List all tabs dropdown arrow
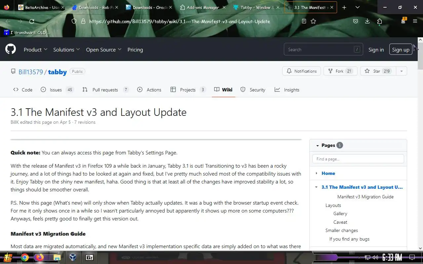This screenshot has width=423, height=264. 357,7
